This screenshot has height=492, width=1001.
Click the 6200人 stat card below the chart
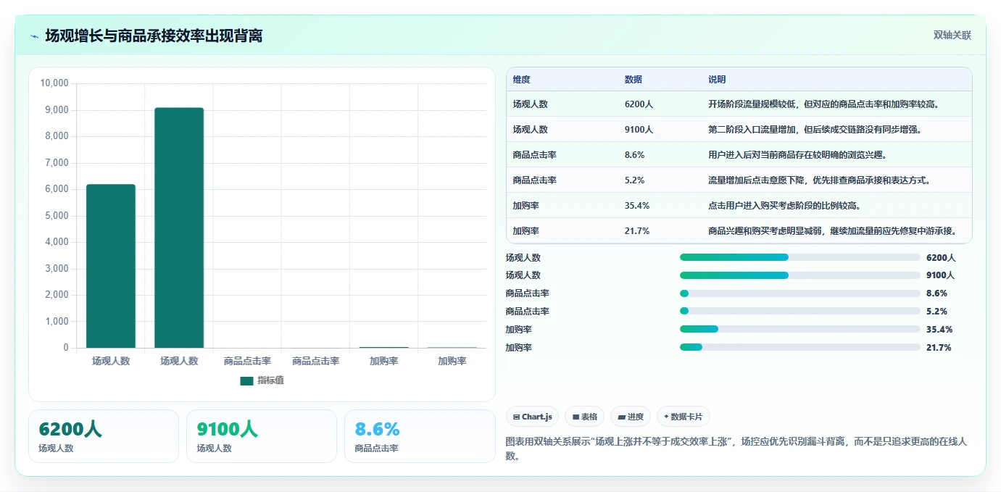(x=104, y=436)
